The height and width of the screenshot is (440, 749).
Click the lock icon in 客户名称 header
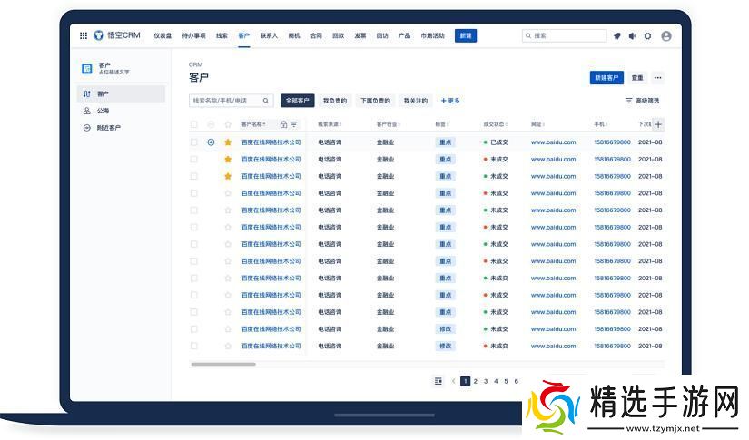[283, 124]
